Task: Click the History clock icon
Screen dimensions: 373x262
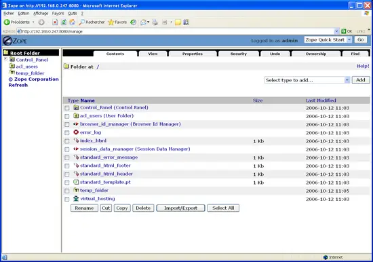Action: click(x=134, y=22)
